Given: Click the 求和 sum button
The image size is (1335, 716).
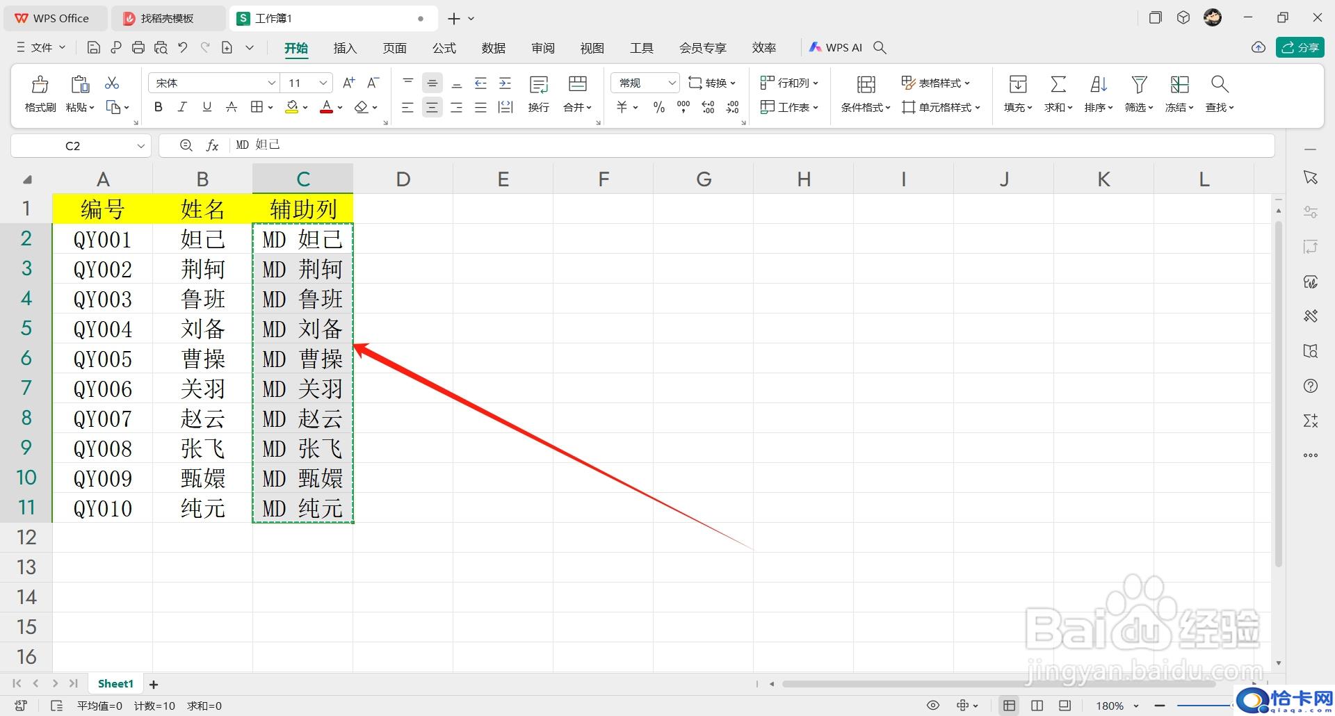Looking at the screenshot, I should coord(1058,94).
